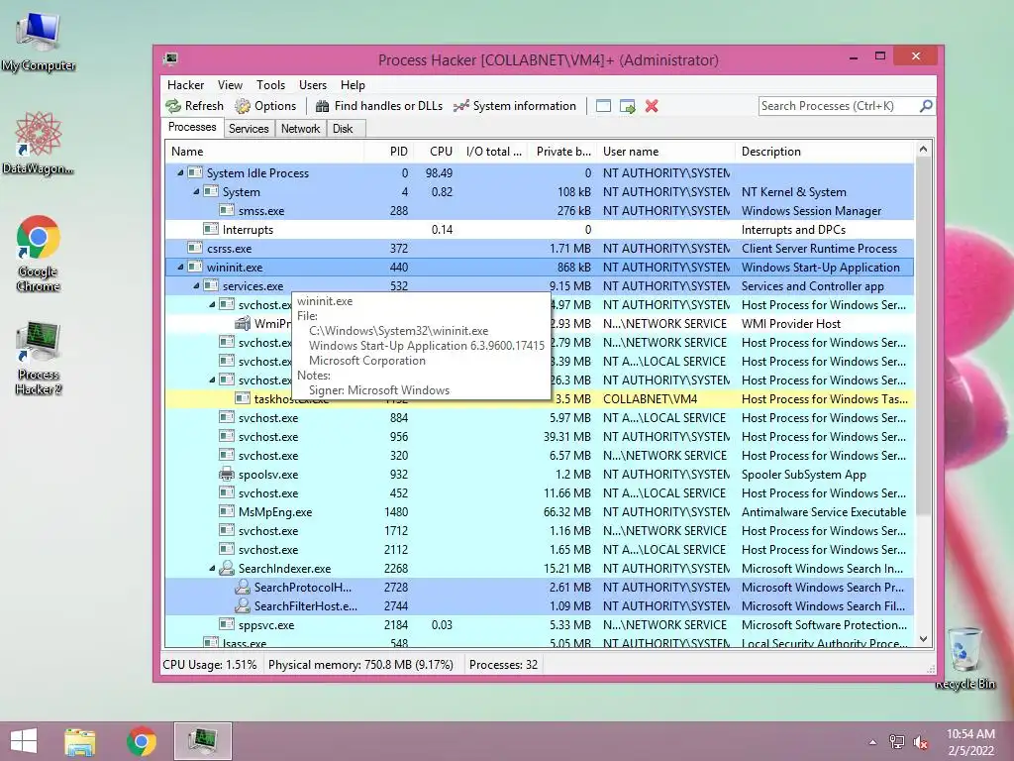Click in the Search Processes field
The width and height of the screenshot is (1014, 761).
coord(838,105)
